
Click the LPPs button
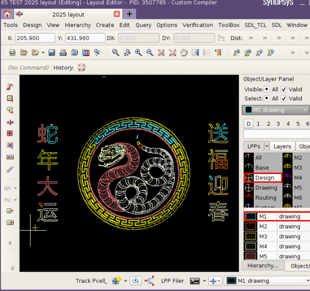(254, 146)
